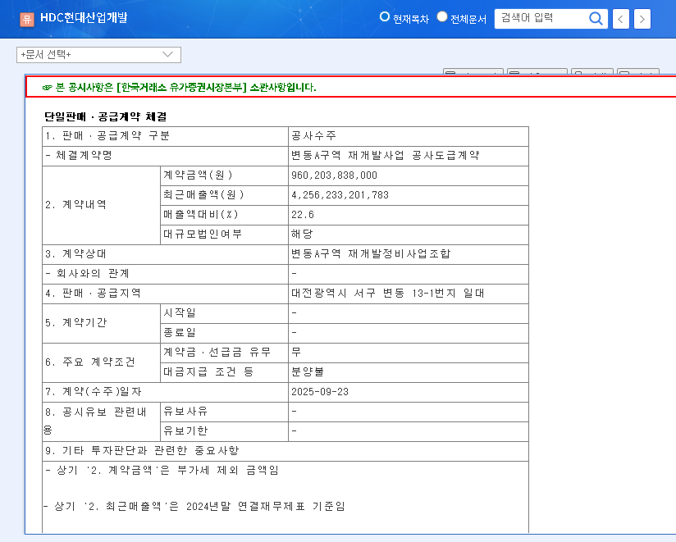Viewport: 676px width, 542px height.
Task: Click 9. 기타 투자판단과 관련한 중요사항
Action: 142,451
